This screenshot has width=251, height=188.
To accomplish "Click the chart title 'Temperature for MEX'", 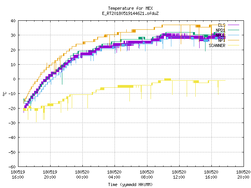I will point(130,8).
